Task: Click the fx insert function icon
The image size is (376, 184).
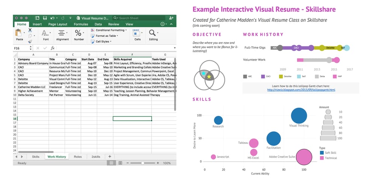Action: (53, 48)
